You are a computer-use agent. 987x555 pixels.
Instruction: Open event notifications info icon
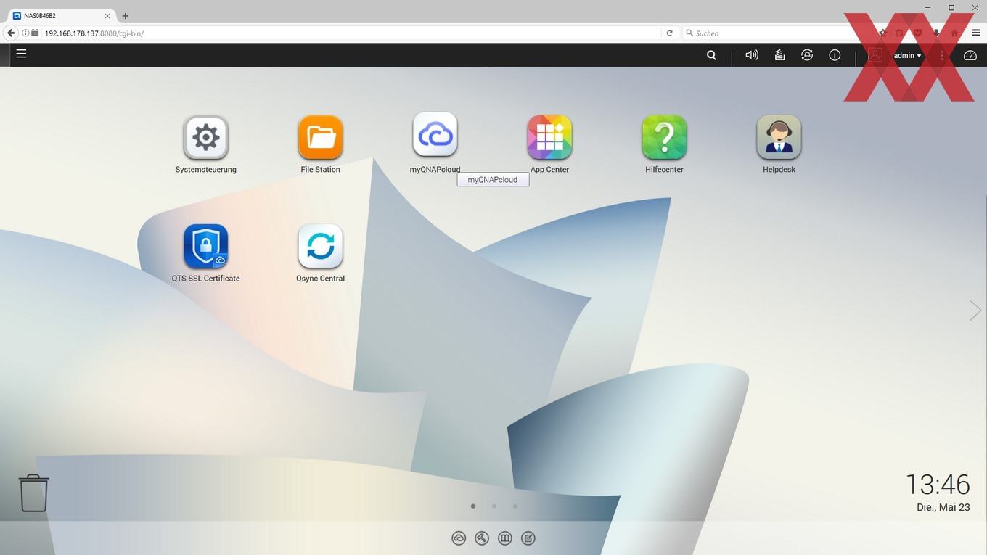click(835, 55)
